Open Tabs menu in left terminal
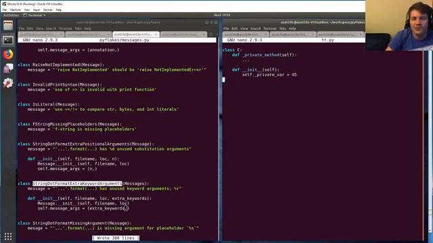 [x=78, y=28]
